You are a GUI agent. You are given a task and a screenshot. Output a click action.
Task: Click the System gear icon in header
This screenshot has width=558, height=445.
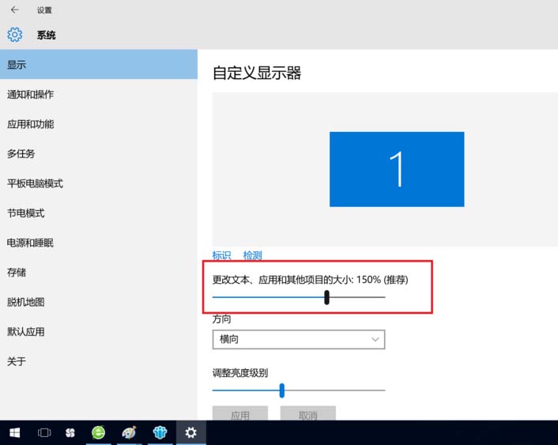(14, 35)
